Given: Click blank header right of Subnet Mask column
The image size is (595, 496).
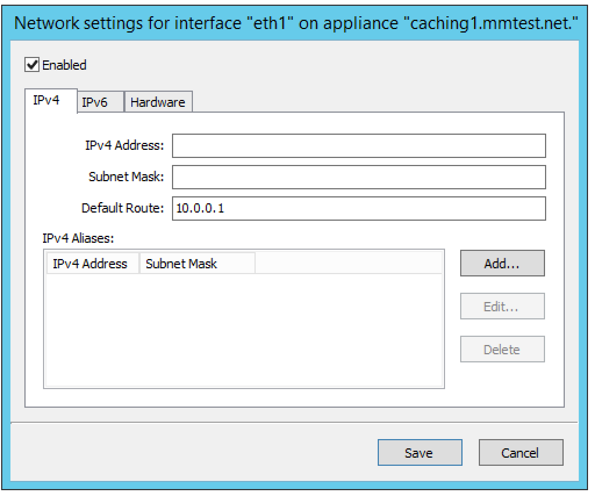Looking at the screenshot, I should click(x=349, y=264).
